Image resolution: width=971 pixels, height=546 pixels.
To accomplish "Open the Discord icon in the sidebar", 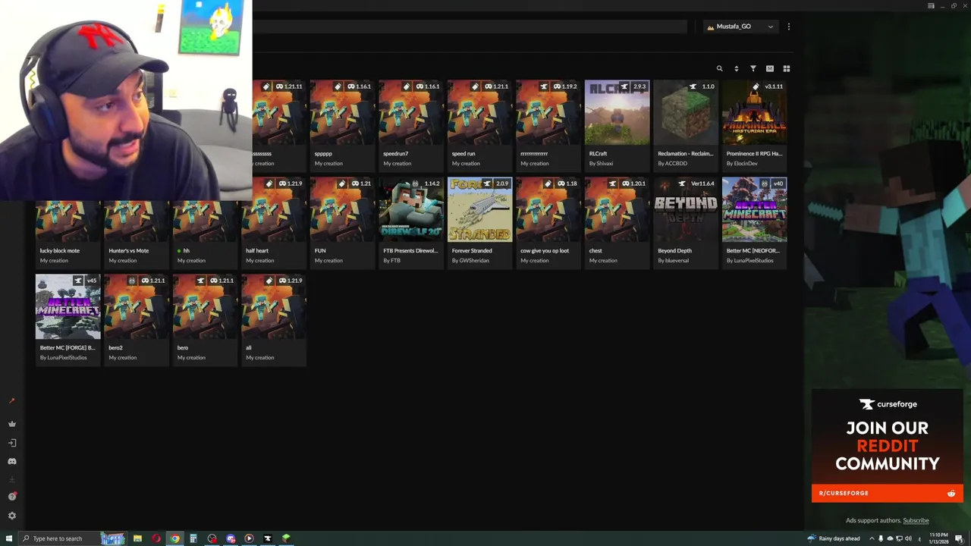I will (11, 461).
